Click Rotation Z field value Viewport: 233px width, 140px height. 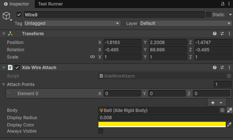tap(213, 50)
